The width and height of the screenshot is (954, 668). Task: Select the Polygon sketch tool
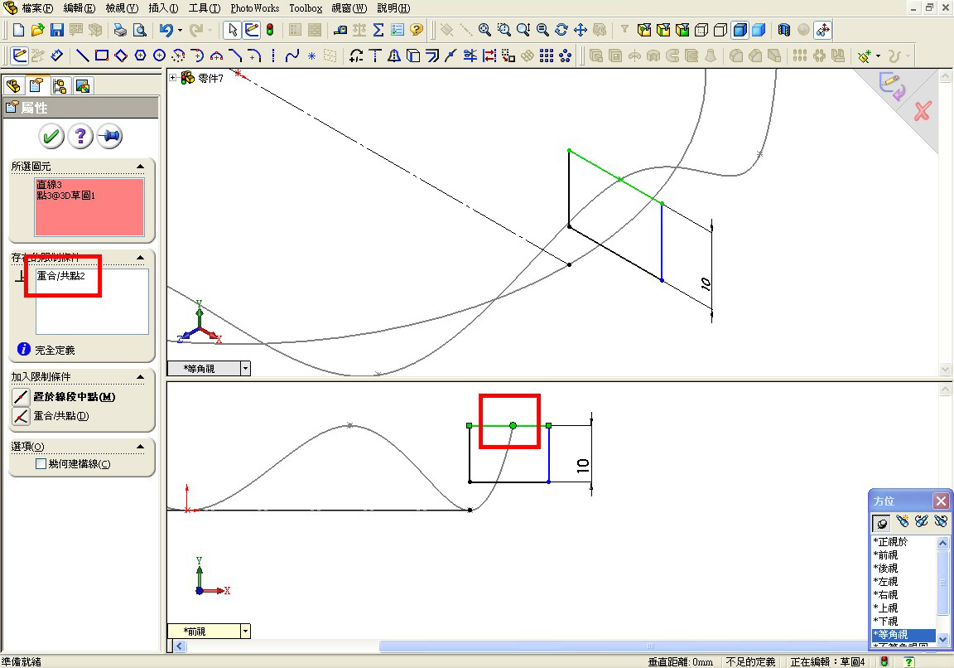(138, 56)
